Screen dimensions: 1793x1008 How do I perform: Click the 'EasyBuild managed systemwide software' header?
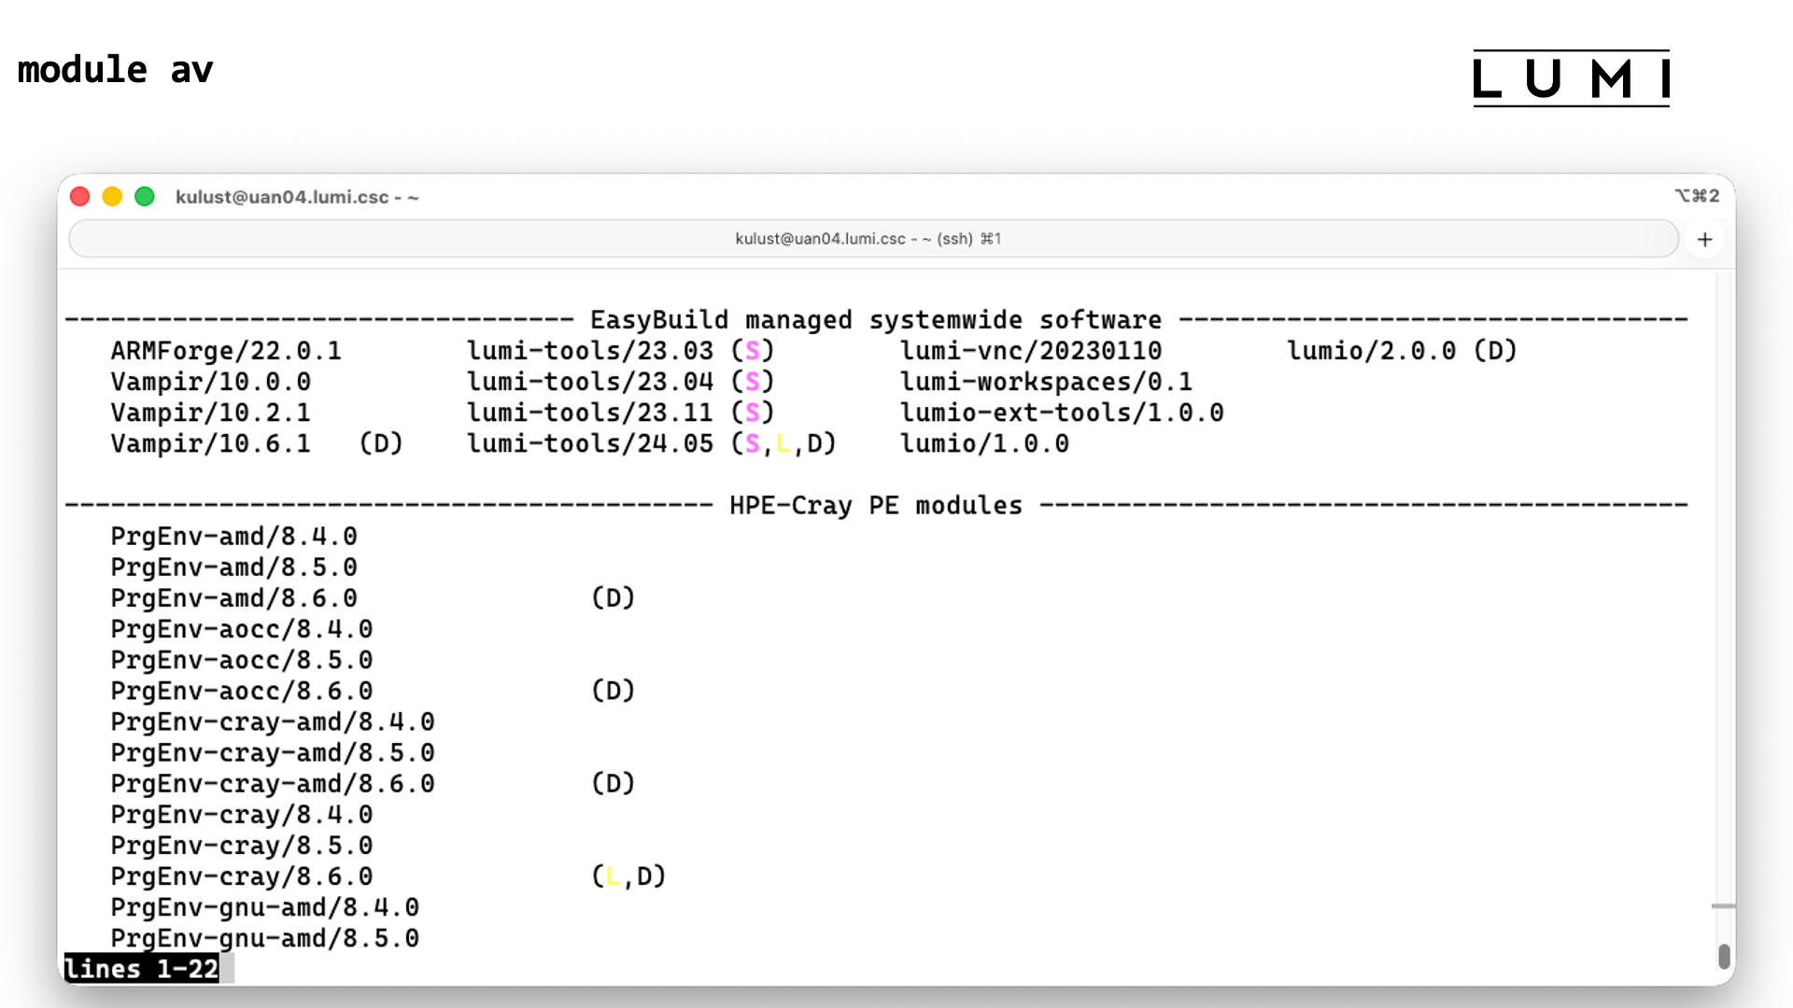[x=875, y=320]
